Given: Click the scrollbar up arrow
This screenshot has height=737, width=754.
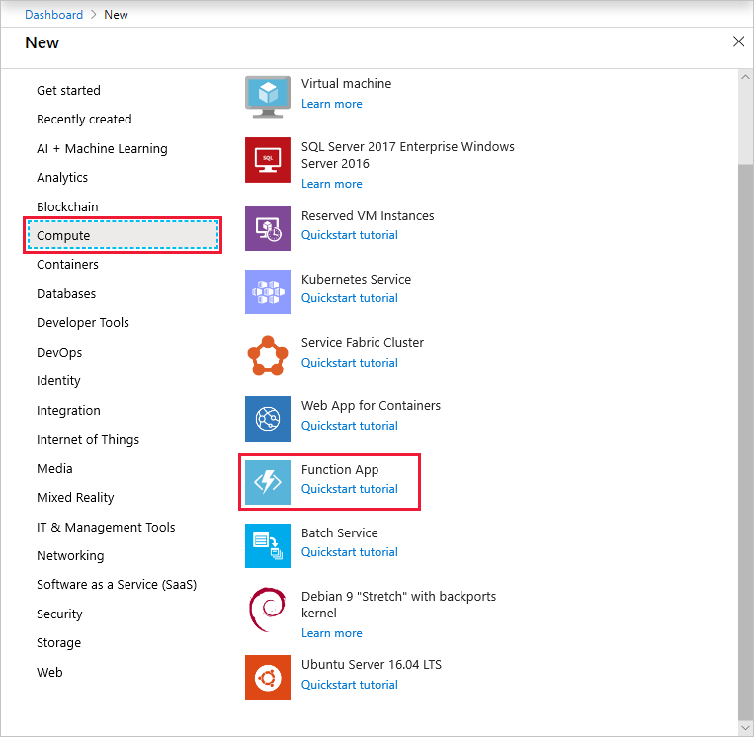Looking at the screenshot, I should [x=745, y=77].
